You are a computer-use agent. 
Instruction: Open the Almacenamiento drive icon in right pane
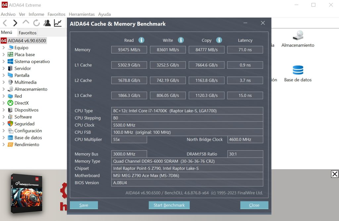click(x=298, y=35)
